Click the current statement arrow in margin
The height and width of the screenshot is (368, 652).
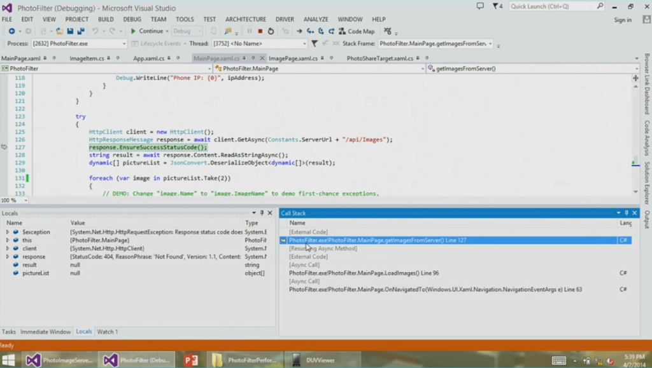(x=4, y=147)
